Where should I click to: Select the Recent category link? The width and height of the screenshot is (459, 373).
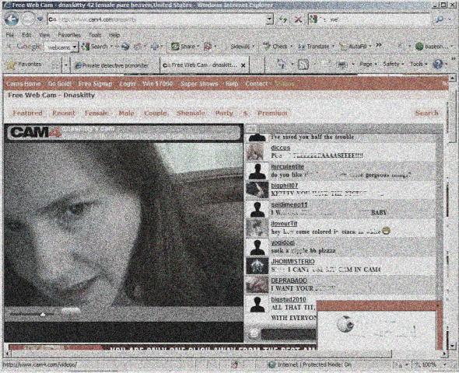pyautogui.click(x=64, y=113)
